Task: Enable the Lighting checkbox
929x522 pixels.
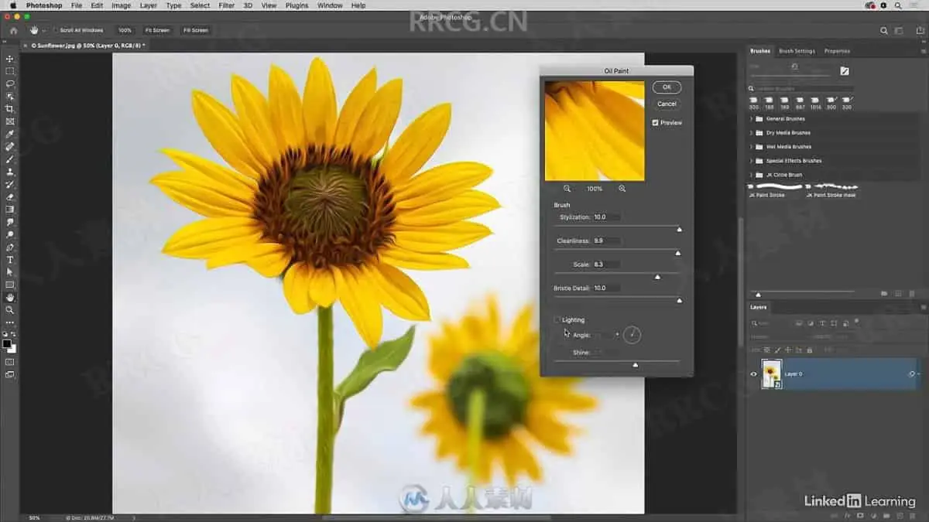Action: [x=557, y=319]
